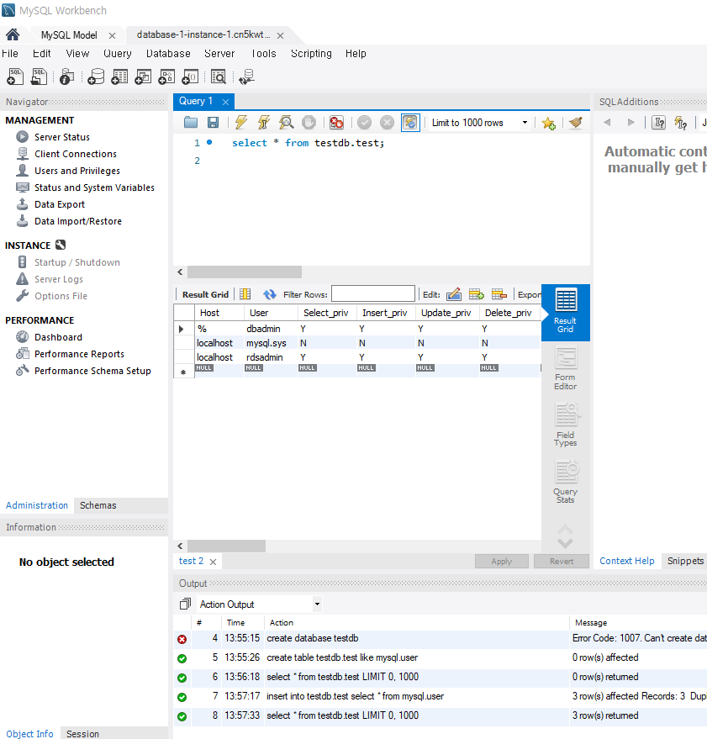Reconnect to the DBMS icon
The width and height of the screenshot is (707, 739).
(x=246, y=77)
